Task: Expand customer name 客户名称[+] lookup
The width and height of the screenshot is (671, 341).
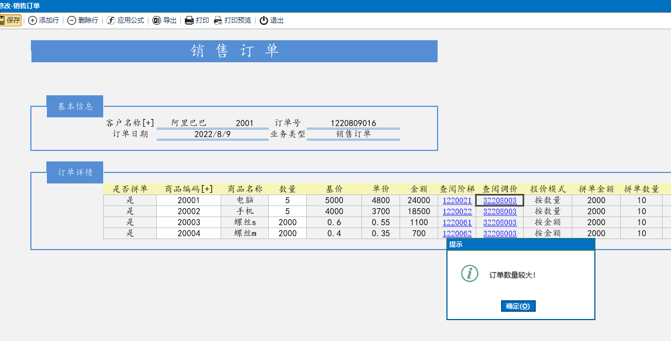Action: point(130,123)
